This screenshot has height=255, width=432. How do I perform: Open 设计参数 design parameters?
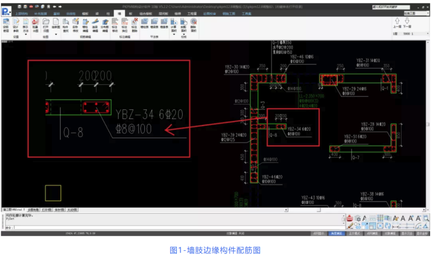[16, 25]
